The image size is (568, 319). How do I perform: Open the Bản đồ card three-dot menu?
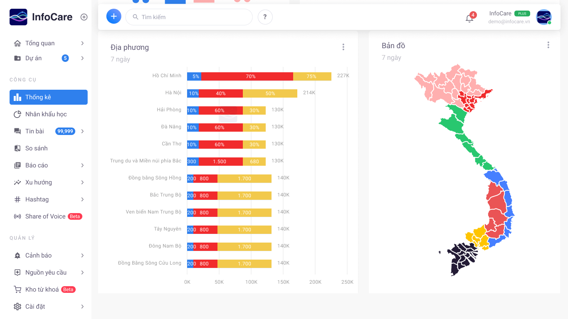(x=548, y=45)
